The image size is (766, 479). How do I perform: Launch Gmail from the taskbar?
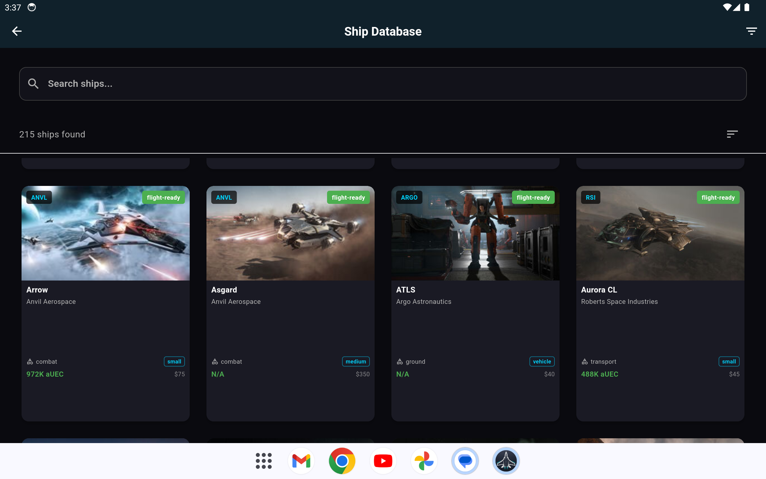[301, 461]
